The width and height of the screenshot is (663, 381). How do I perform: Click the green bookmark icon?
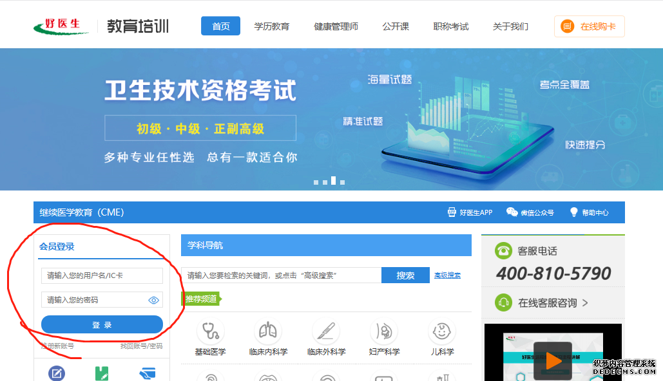pos(102,373)
